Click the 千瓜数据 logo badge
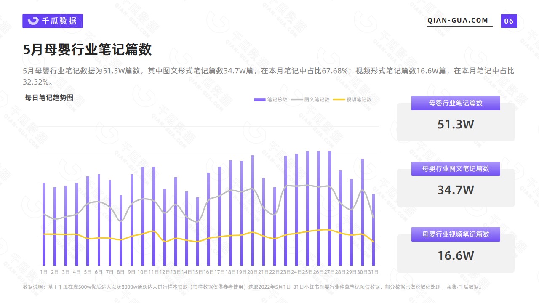The width and height of the screenshot is (539, 303). (53, 21)
